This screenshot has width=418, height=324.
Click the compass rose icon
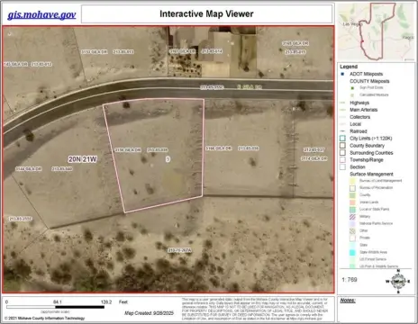[398, 282]
